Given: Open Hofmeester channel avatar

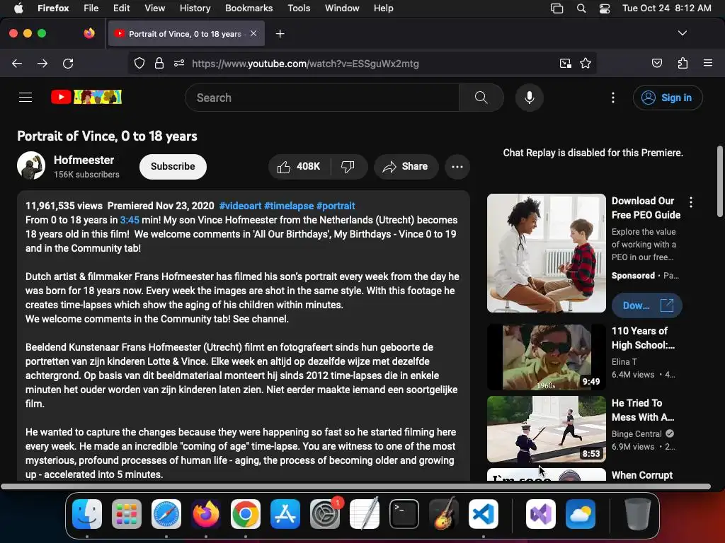Looking at the screenshot, I should pos(31,165).
